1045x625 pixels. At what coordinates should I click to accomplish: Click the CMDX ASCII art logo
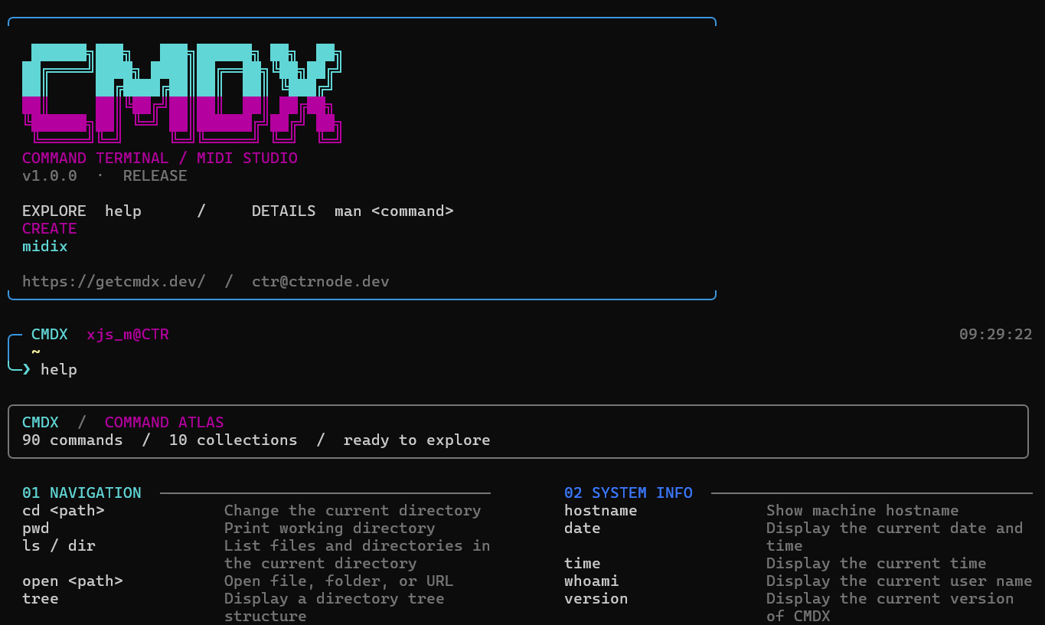click(181, 93)
